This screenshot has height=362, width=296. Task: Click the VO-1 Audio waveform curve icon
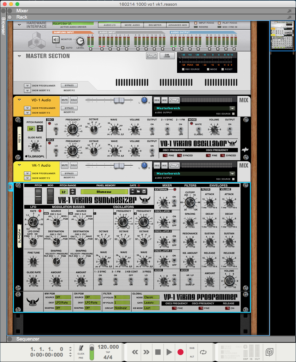[x=174, y=100]
